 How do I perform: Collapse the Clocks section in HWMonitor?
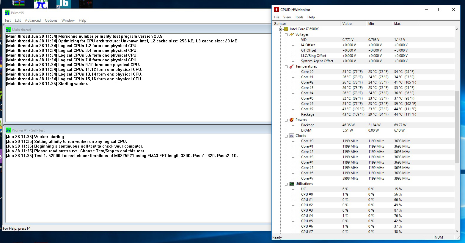click(x=286, y=136)
